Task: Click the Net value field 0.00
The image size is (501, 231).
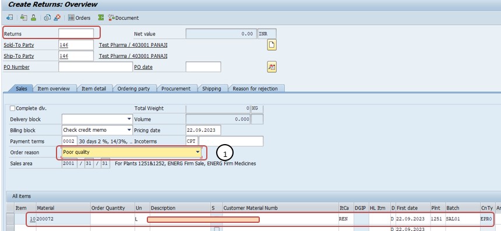Action: pyautogui.click(x=221, y=34)
